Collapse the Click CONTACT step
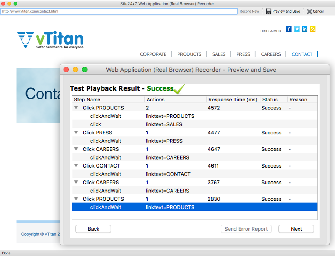 [76, 166]
